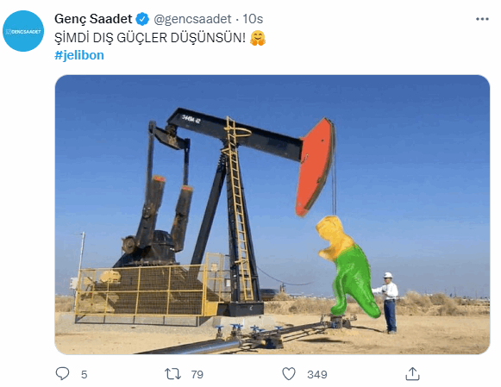The width and height of the screenshot is (501, 387).
Task: Click the red pumpjack head in photo
Action: 315,167
